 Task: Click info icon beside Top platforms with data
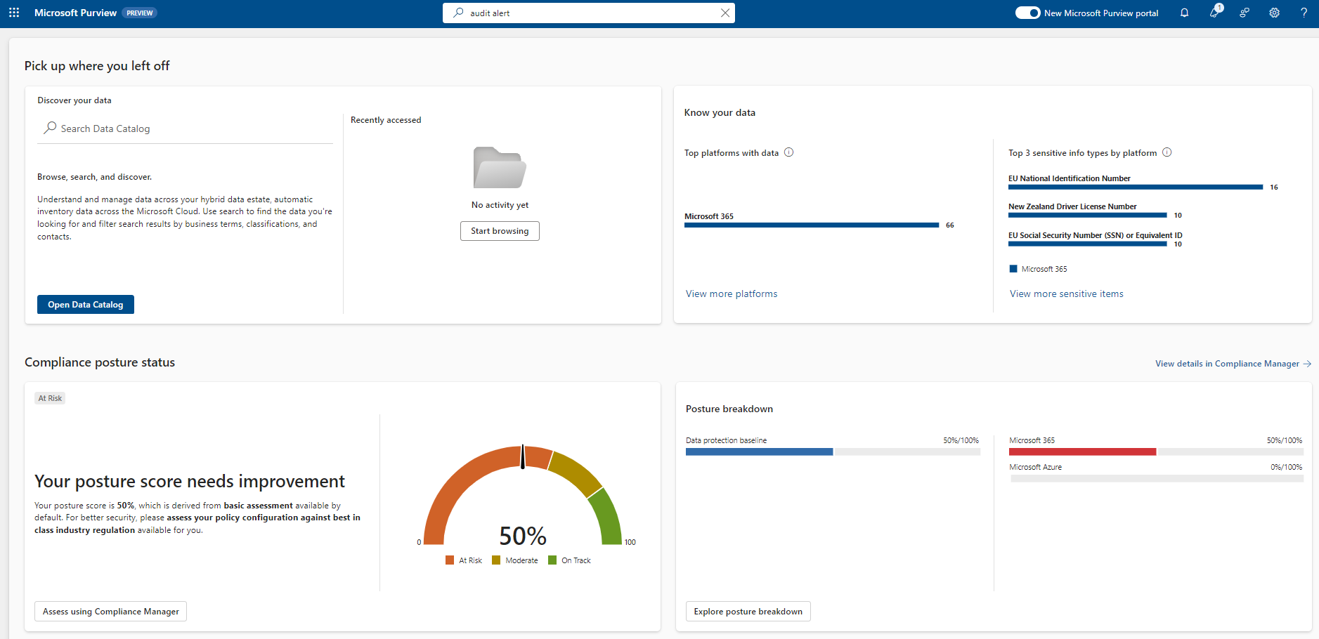click(x=788, y=152)
